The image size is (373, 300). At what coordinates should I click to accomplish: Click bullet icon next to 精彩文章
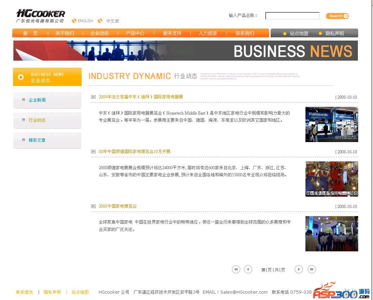pos(23,140)
